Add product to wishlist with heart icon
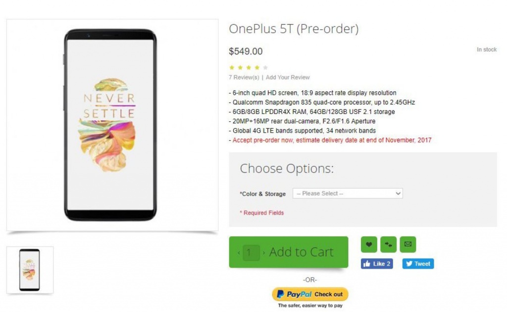Viewport: 507px width, 312px height. (x=369, y=244)
